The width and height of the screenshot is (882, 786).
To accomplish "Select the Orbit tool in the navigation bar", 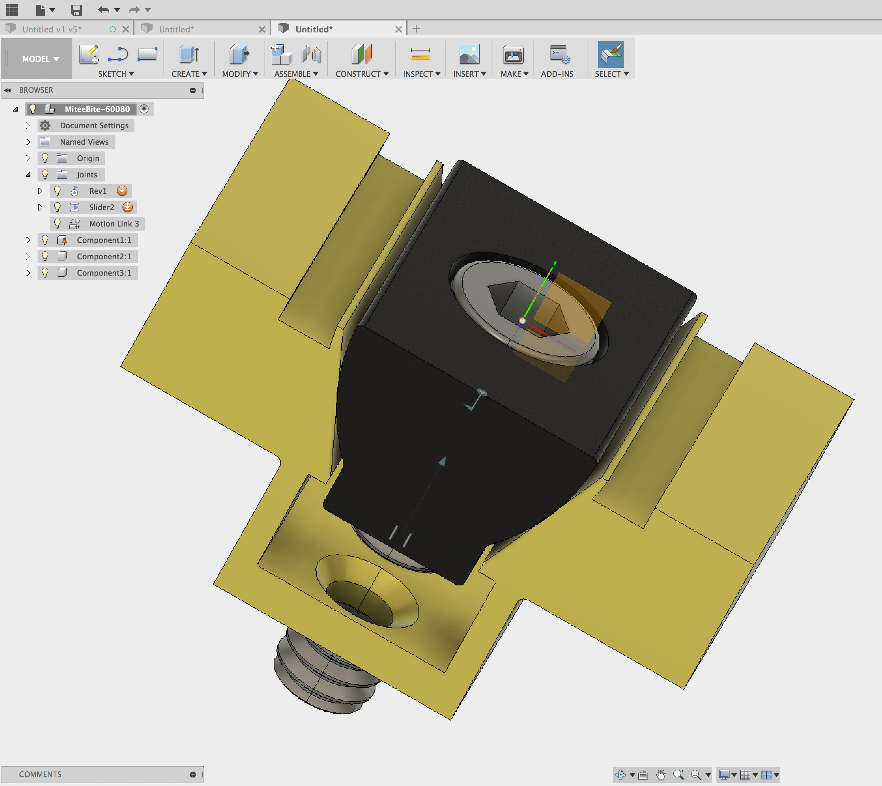I will point(621,774).
